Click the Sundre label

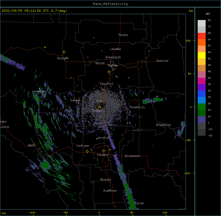[x=75, y=100]
